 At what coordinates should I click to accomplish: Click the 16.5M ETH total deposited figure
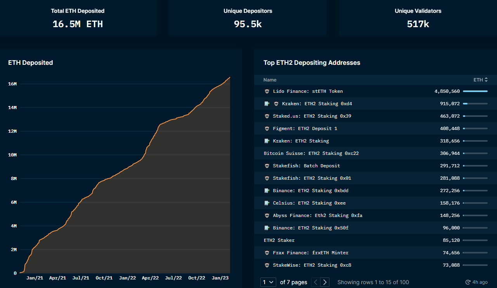click(x=78, y=24)
